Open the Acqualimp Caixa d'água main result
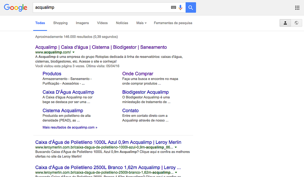The image size is (304, 177). (101, 47)
